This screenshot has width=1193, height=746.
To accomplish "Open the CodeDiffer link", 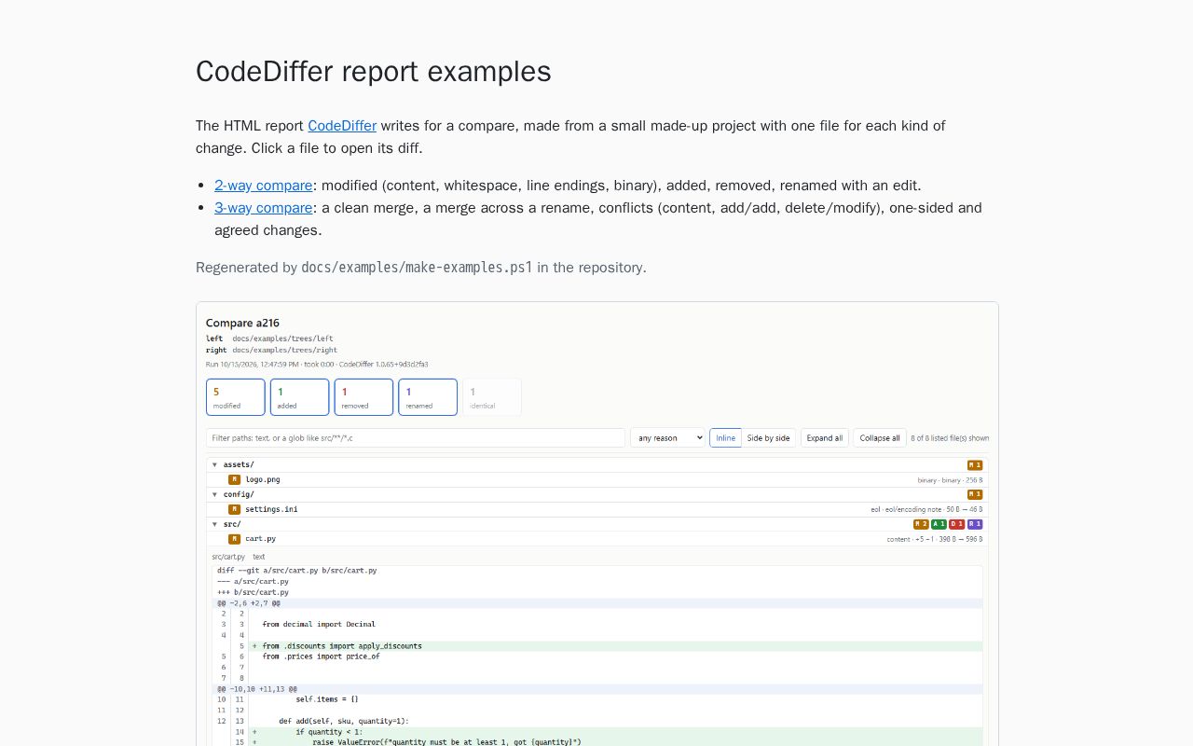I will click(342, 126).
